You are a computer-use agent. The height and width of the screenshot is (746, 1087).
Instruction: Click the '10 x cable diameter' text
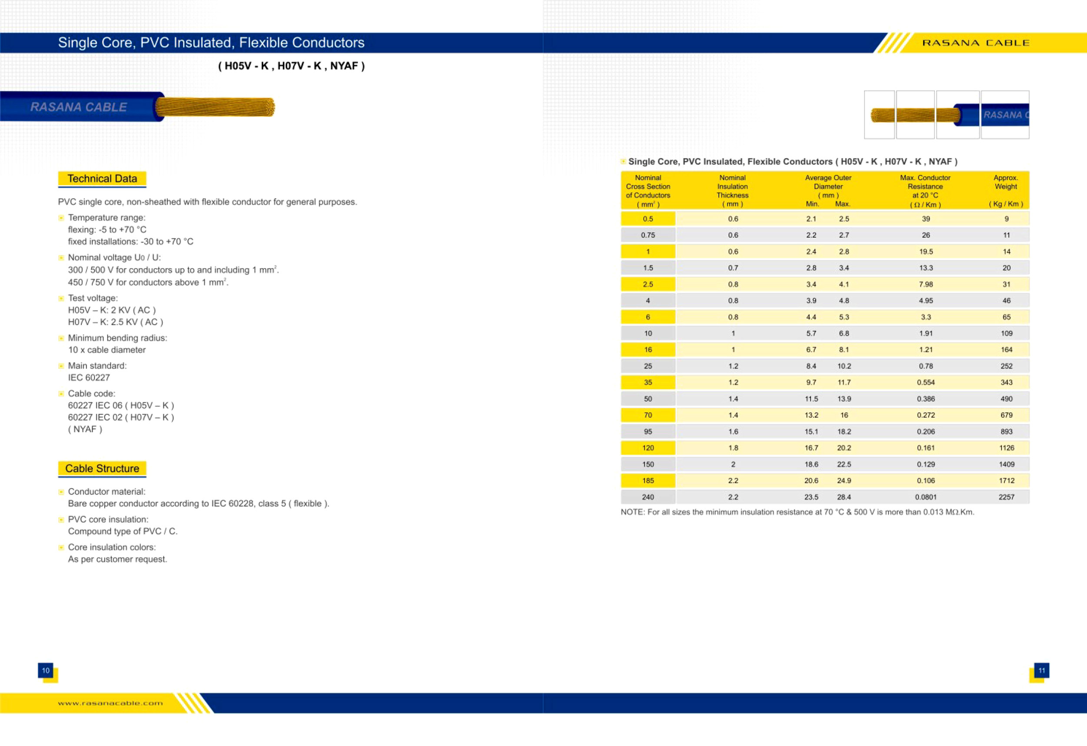[x=107, y=350]
